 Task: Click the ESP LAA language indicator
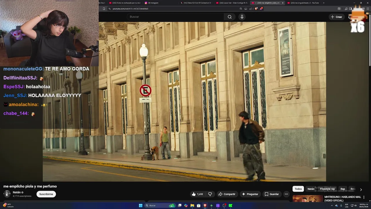tap(347, 206)
